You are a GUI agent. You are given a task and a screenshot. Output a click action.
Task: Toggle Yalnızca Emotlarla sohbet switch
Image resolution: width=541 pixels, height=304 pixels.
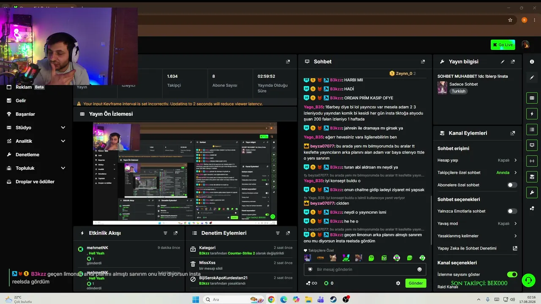pos(512,211)
